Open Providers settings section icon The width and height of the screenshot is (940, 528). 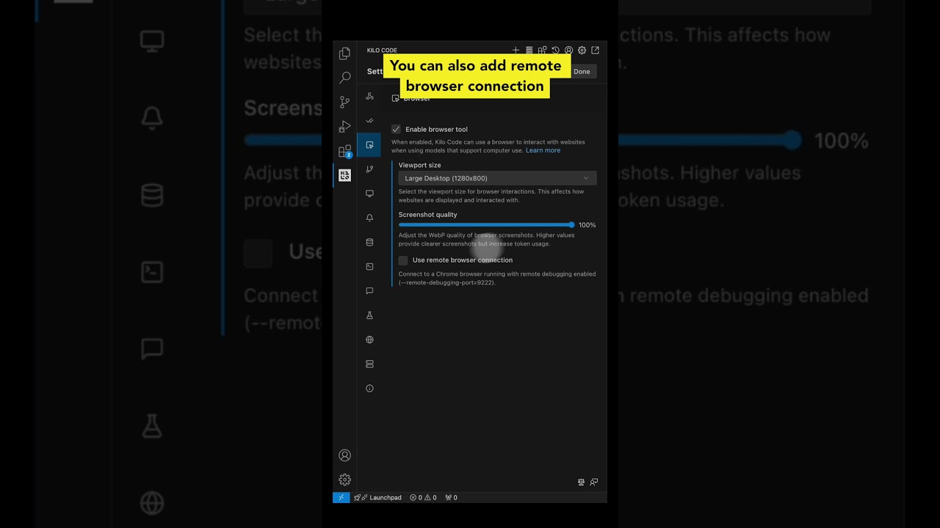[369, 96]
